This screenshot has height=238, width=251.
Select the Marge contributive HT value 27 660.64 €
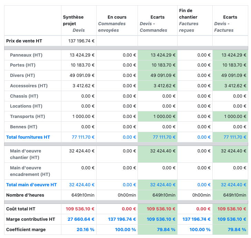81,219
